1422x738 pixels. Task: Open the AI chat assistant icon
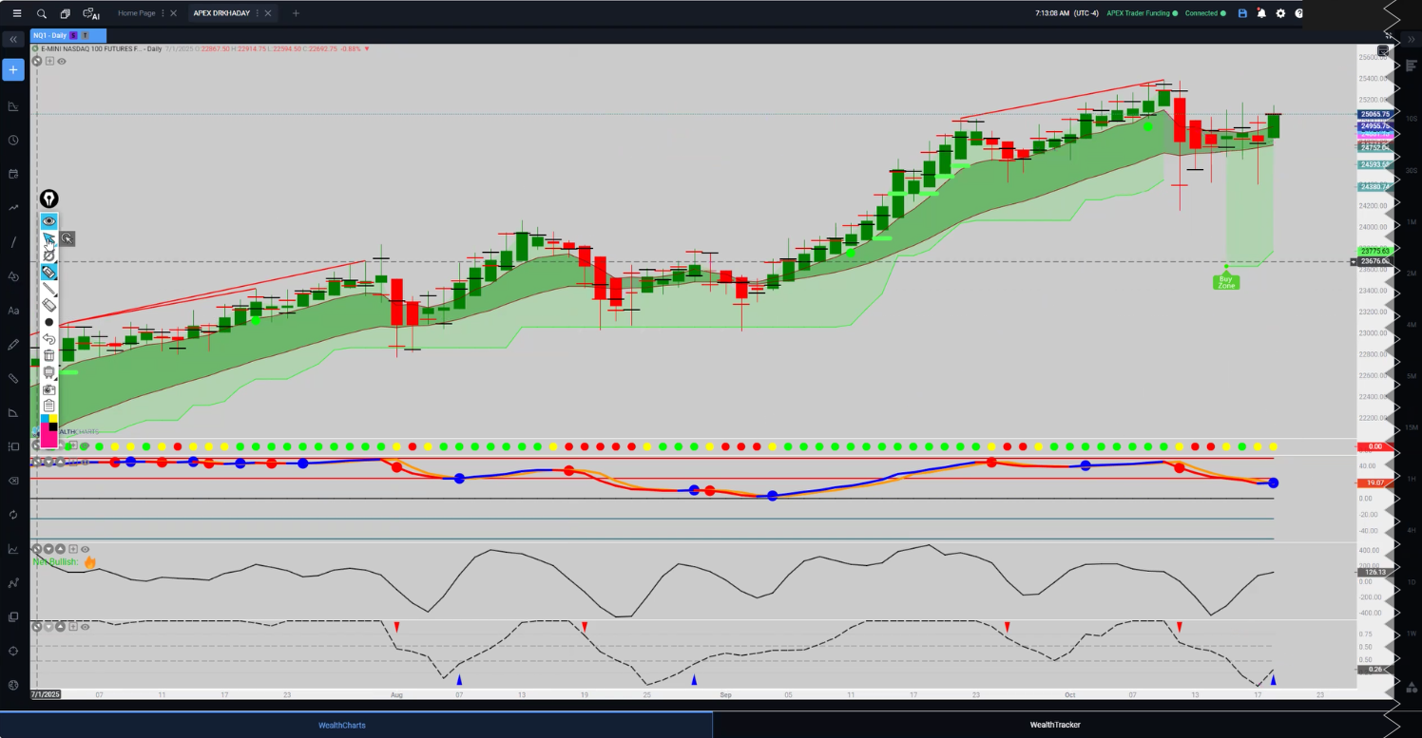[91, 13]
